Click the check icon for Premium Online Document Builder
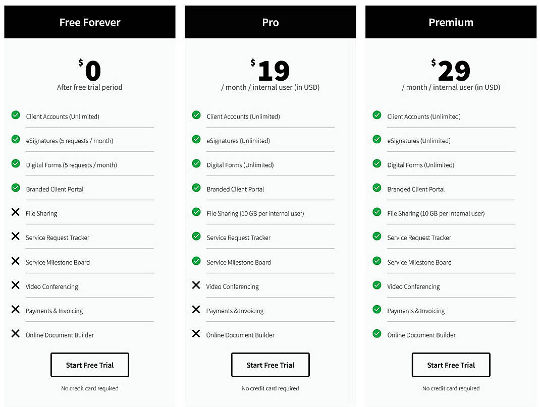This screenshot has width=540, height=407. coord(377,333)
